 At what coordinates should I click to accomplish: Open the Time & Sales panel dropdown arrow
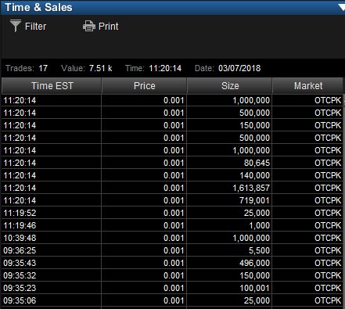click(342, 7)
